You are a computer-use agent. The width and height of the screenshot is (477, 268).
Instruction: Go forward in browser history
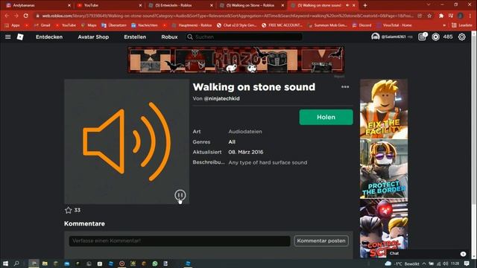[x=16, y=16]
